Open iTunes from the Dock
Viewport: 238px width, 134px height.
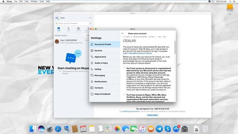pyautogui.click(x=142, y=129)
